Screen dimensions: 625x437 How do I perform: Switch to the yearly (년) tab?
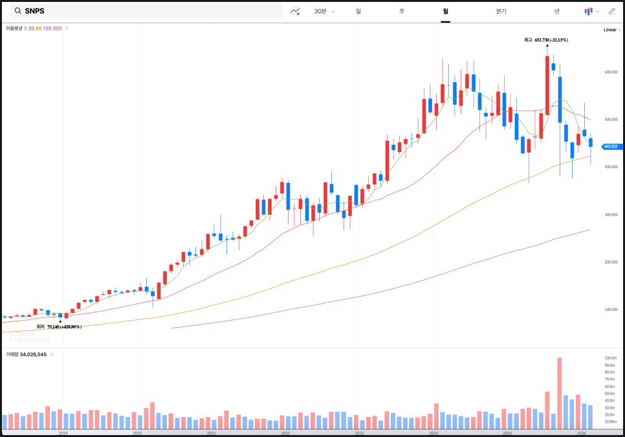point(557,11)
